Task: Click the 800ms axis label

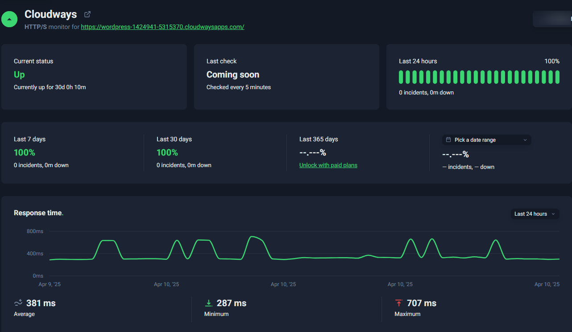Action: (x=35, y=231)
